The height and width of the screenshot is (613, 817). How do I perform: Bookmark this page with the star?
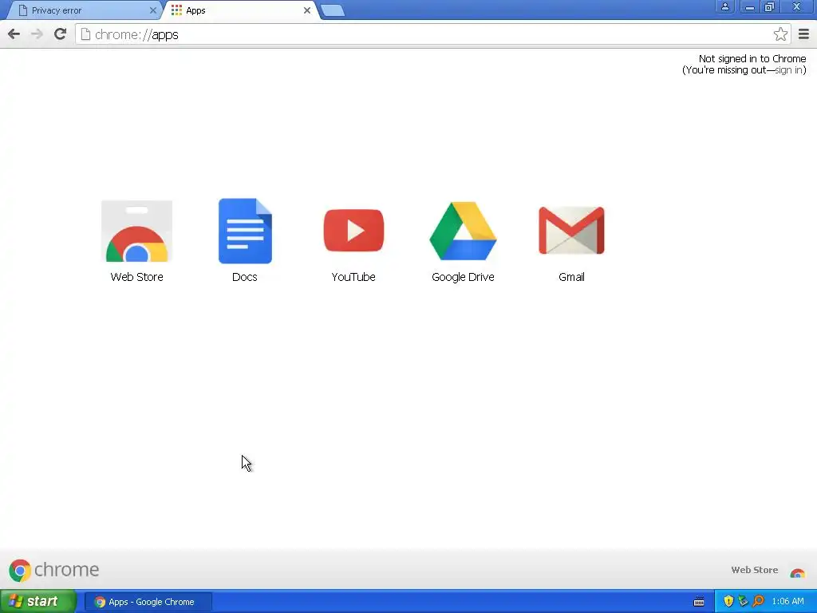point(780,34)
